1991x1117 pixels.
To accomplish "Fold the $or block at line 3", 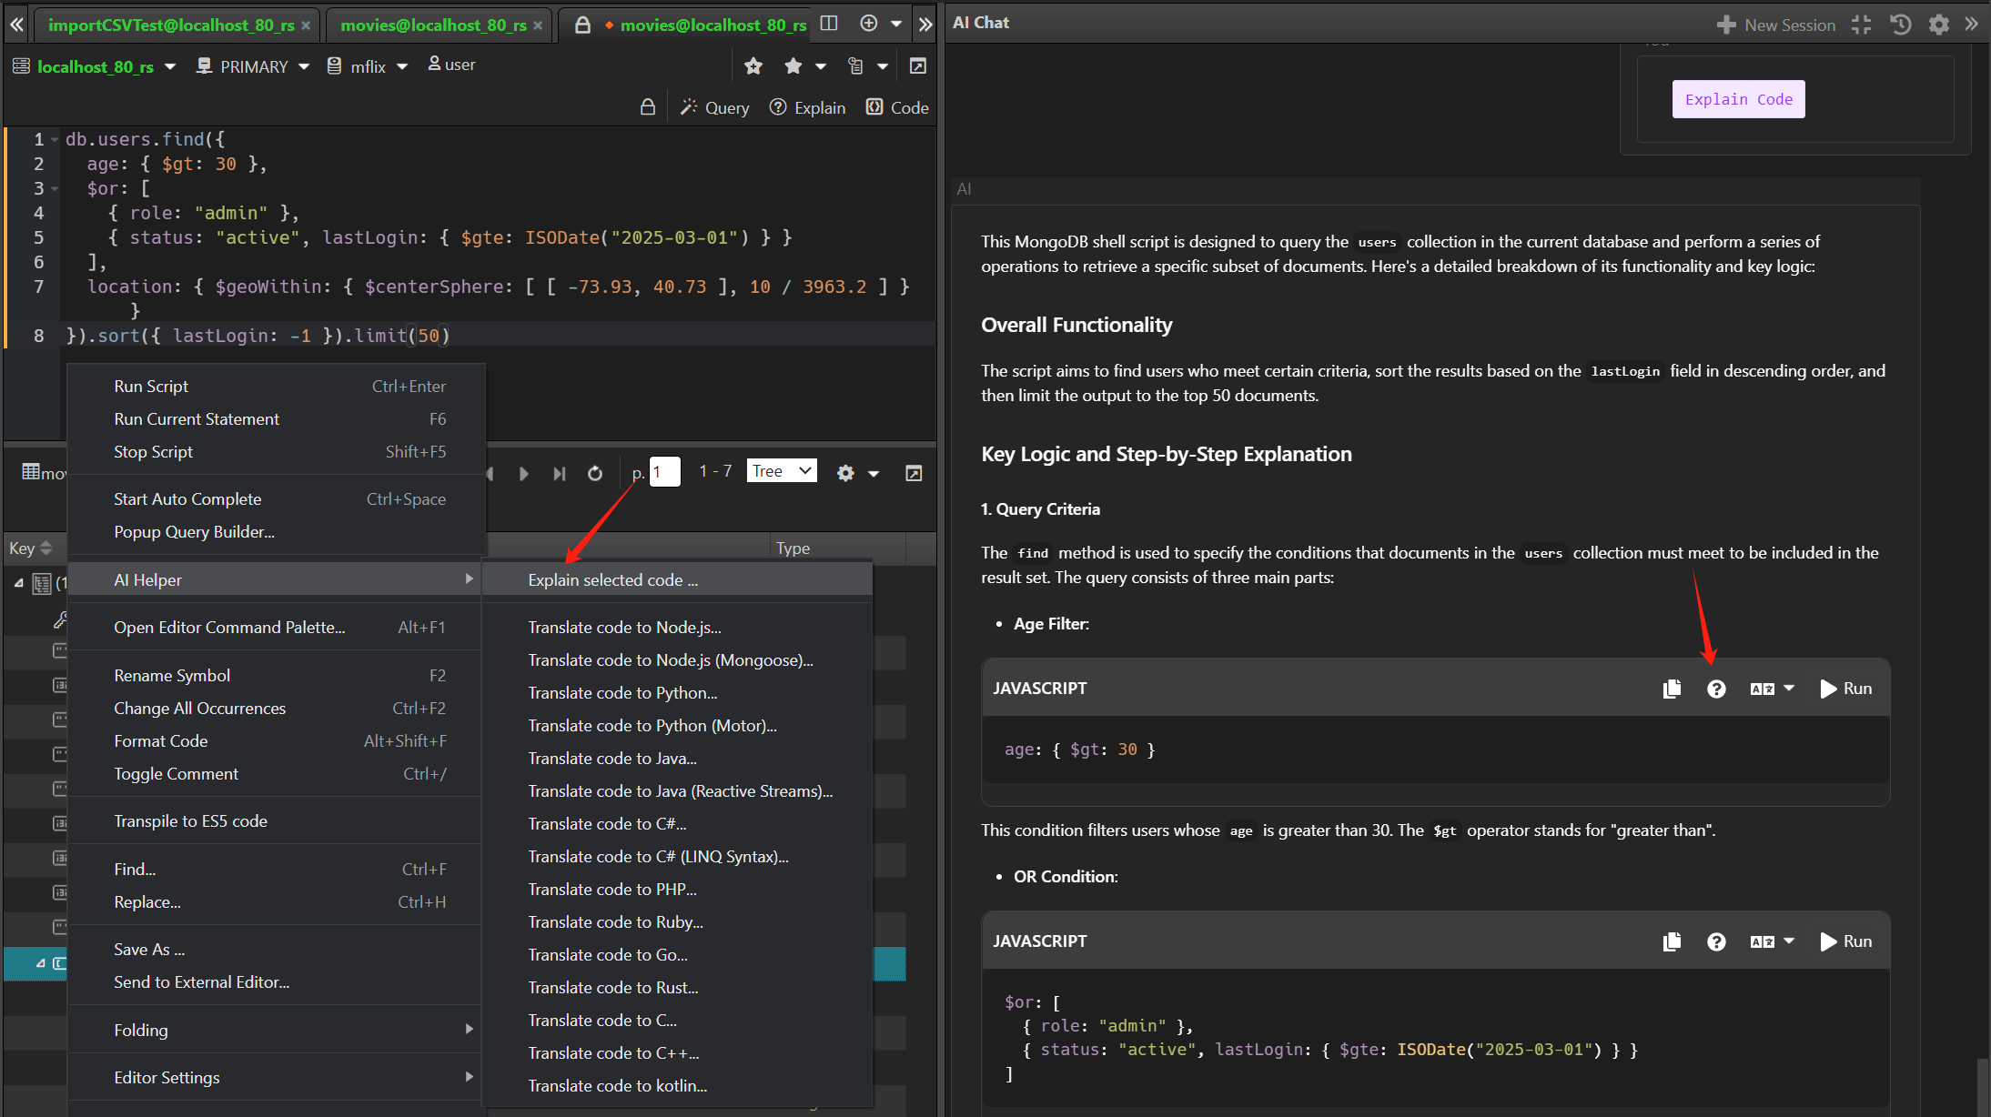I will (55, 189).
